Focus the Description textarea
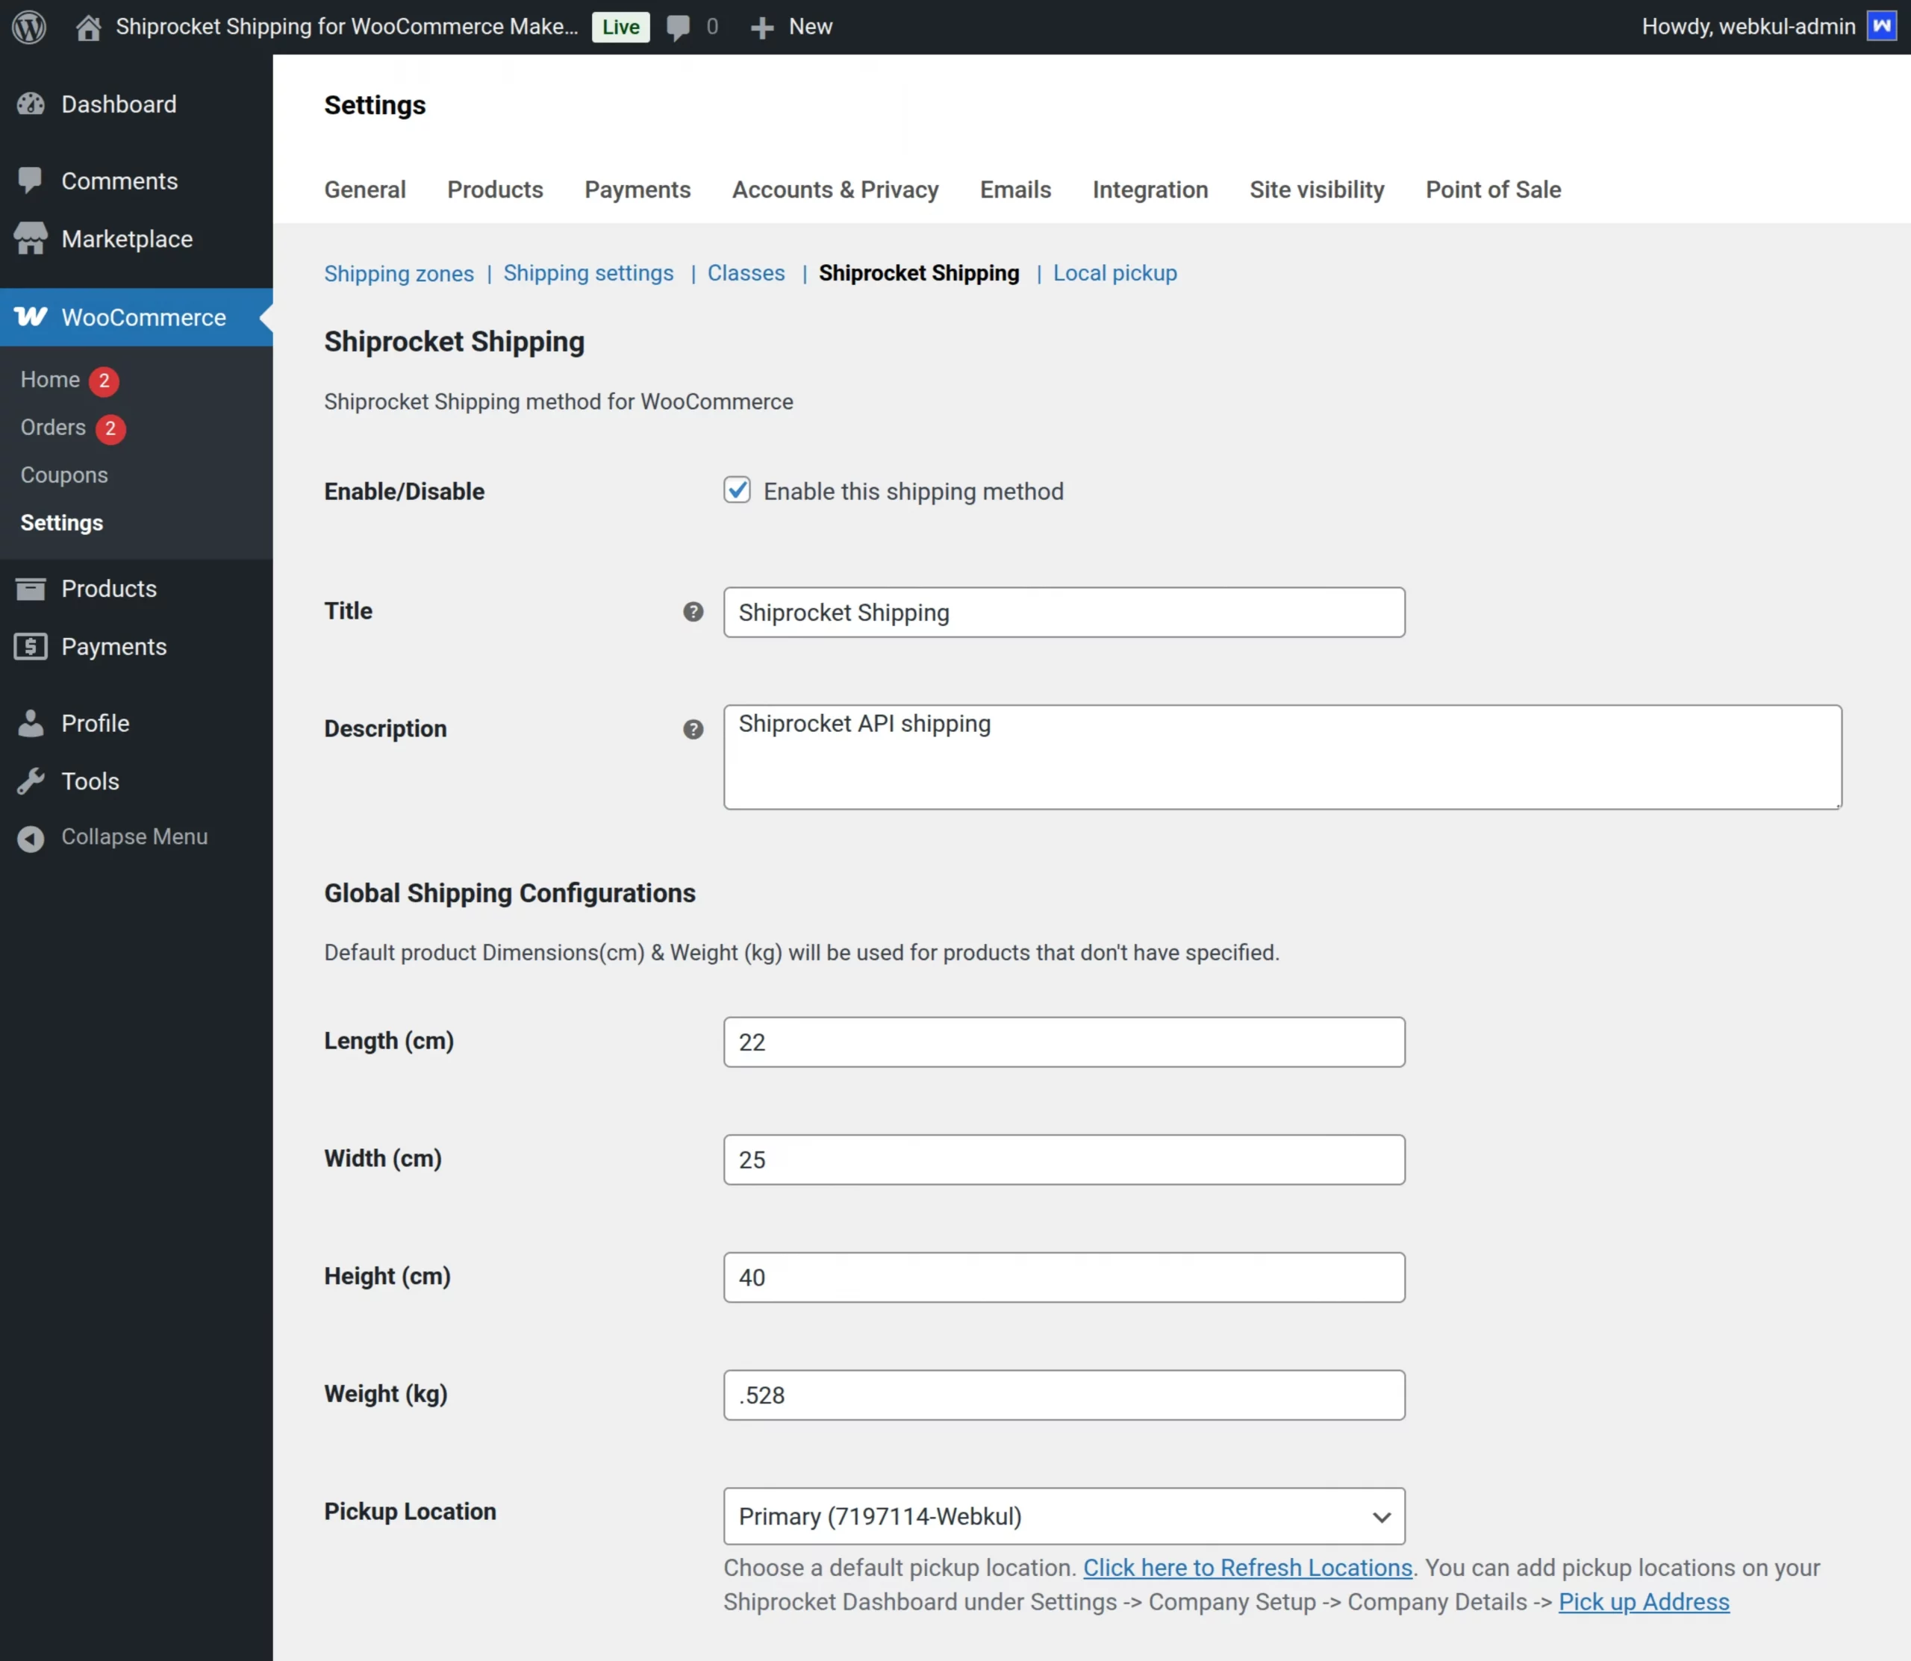Viewport: 1911px width, 1661px height. point(1282,757)
